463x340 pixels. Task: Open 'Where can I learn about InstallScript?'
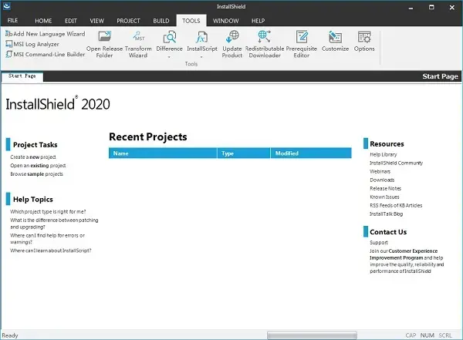(x=51, y=251)
